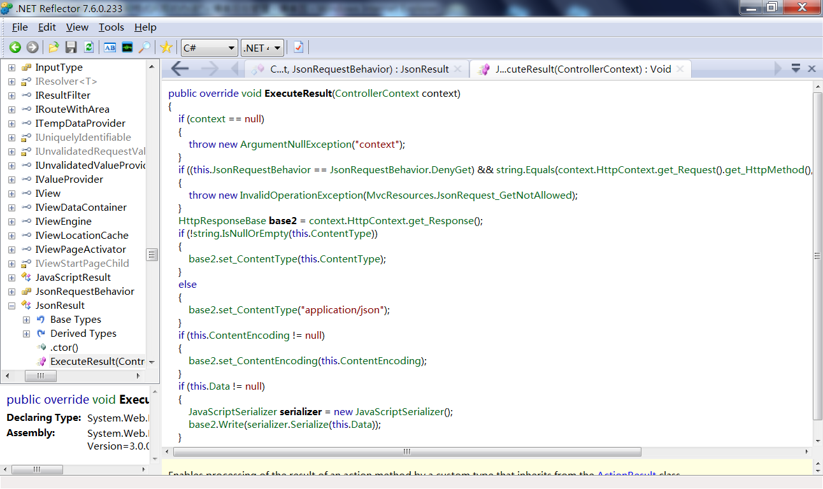823x489 pixels.
Task: Click the tree panel vertical scrollbar thumb
Action: 152,255
